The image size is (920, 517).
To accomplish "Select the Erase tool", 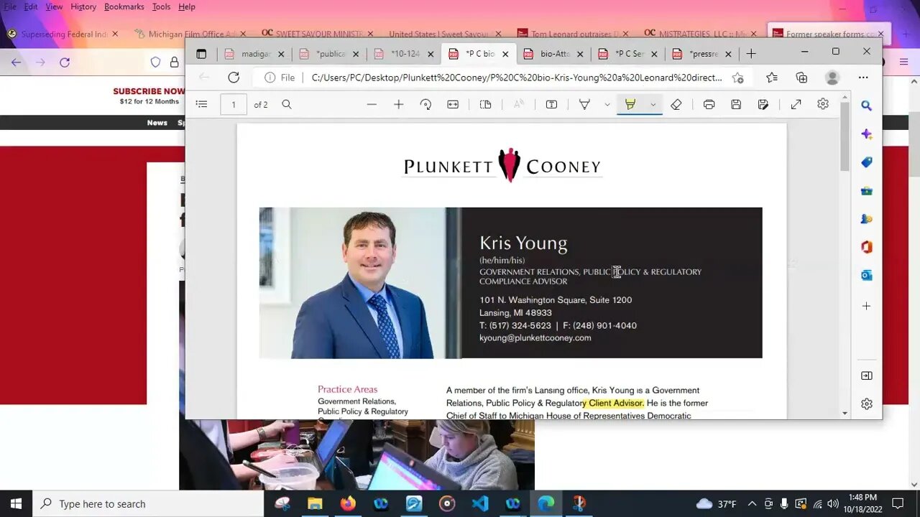I will pyautogui.click(x=676, y=104).
